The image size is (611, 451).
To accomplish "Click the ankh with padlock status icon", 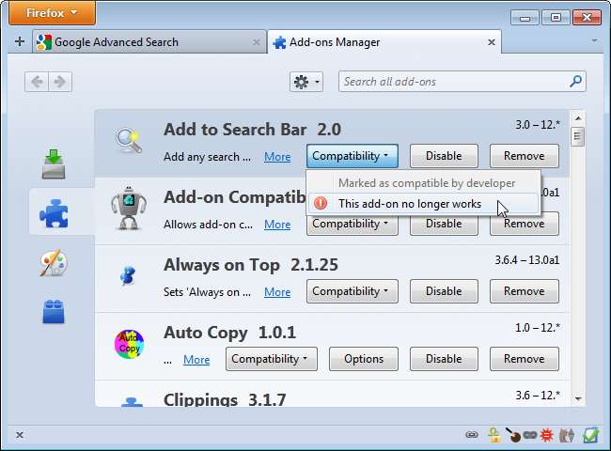I will coord(494,435).
